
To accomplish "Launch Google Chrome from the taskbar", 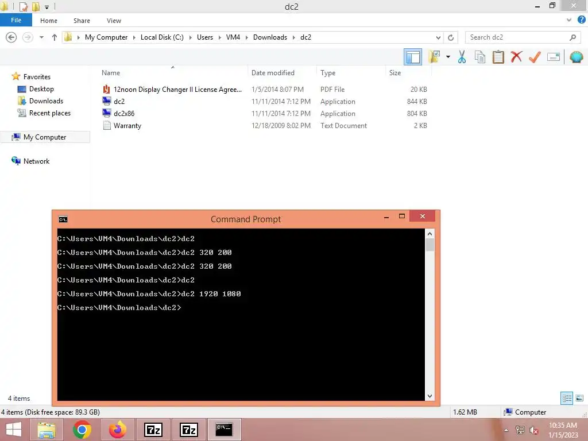I will pyautogui.click(x=82, y=430).
